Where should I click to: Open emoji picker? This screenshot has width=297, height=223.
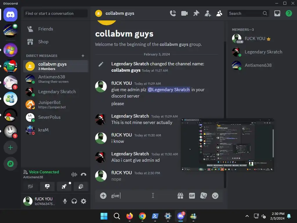click(x=215, y=195)
